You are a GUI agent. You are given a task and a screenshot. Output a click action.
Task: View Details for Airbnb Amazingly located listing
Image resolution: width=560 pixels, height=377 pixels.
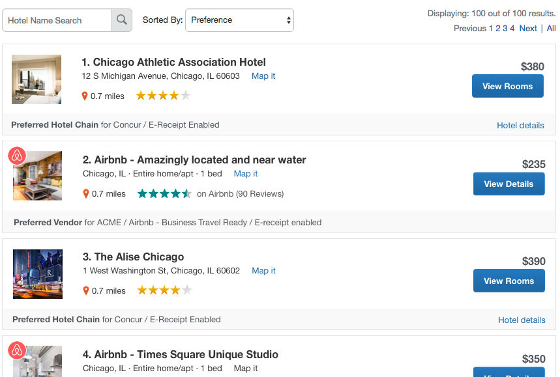(509, 184)
